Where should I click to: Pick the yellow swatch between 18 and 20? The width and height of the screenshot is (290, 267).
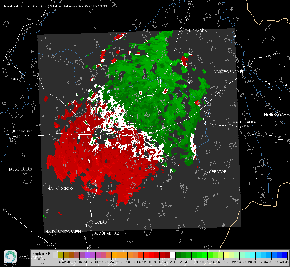pos(226,255)
